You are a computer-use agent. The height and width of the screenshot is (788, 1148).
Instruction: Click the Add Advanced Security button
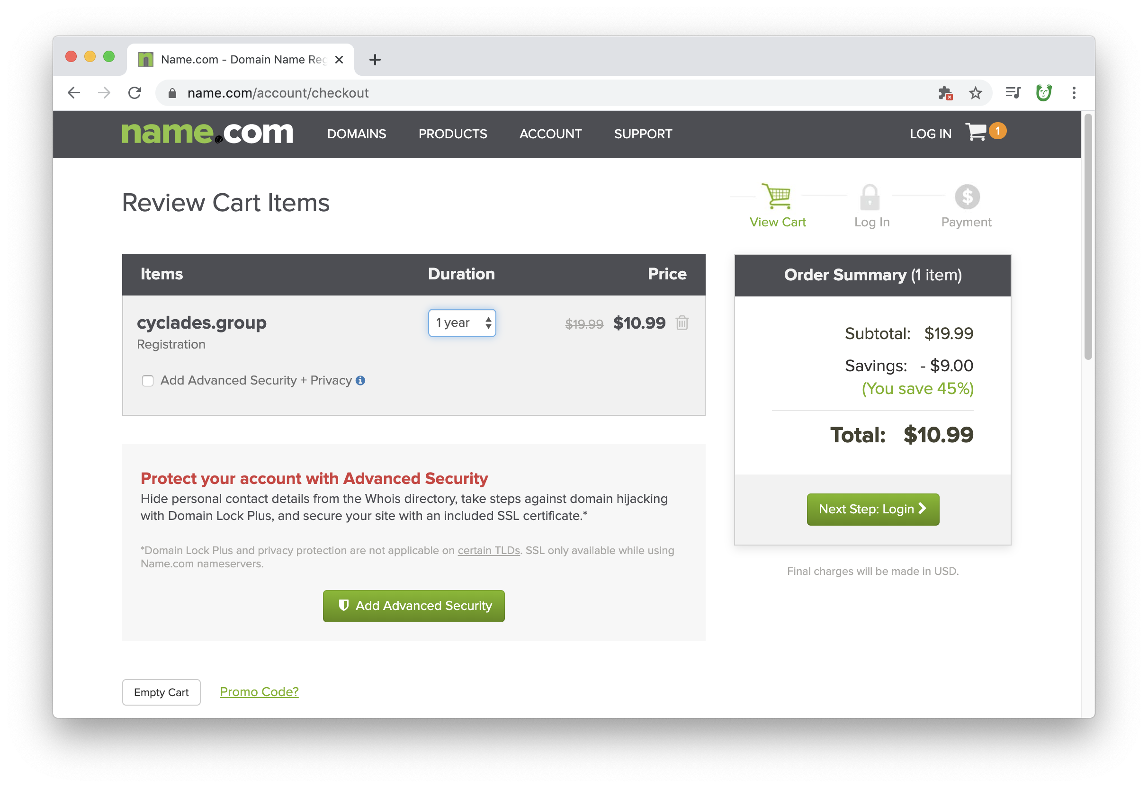tap(413, 606)
